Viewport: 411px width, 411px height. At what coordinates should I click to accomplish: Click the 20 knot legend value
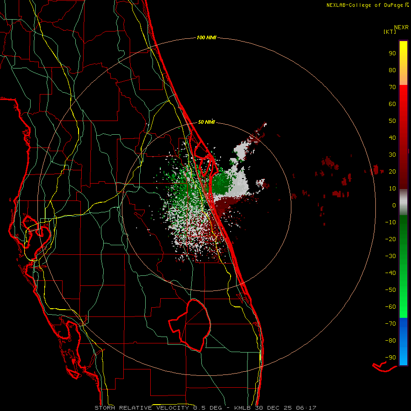pos(392,171)
